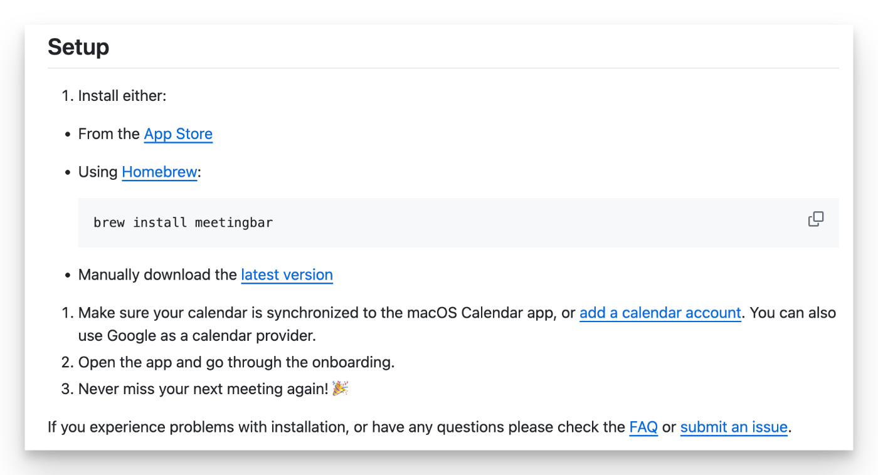This screenshot has width=878, height=475.
Task: Click 'Never miss your next meeting again!' text
Action: (203, 389)
